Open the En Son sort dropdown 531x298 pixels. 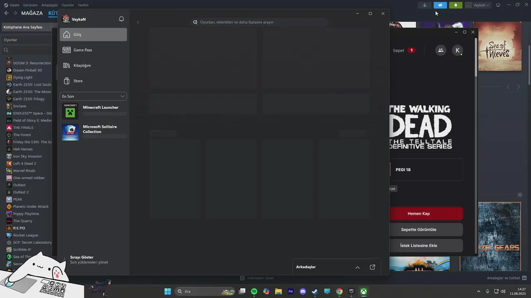point(93,96)
